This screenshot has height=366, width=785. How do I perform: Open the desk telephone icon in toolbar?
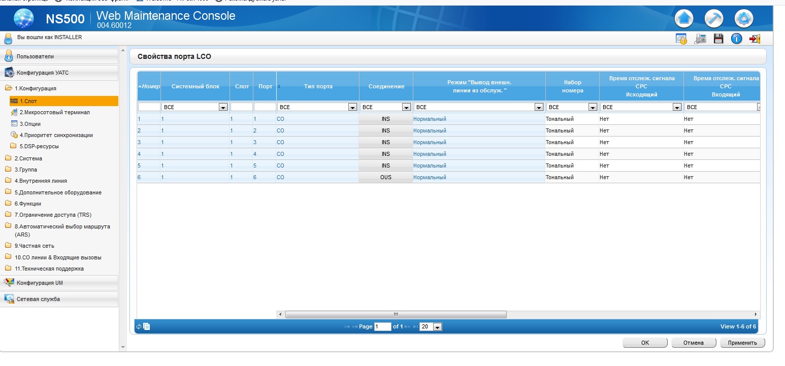700,39
